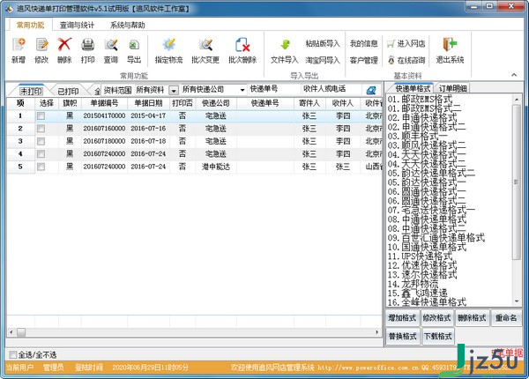This screenshot has width=529, height=379.
Task: Click the 港中能达 cell in row 5
Action: point(216,167)
